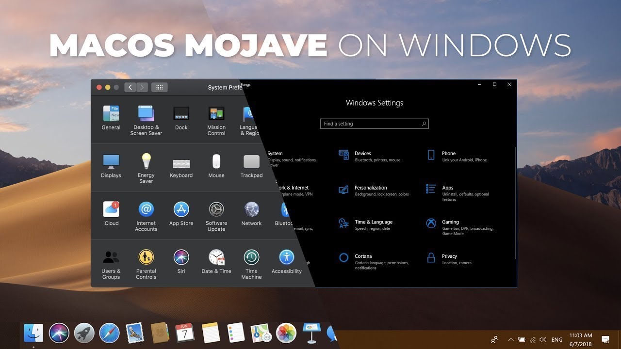This screenshot has height=349, width=621.
Task: Open Time Machine preferences
Action: tap(251, 264)
